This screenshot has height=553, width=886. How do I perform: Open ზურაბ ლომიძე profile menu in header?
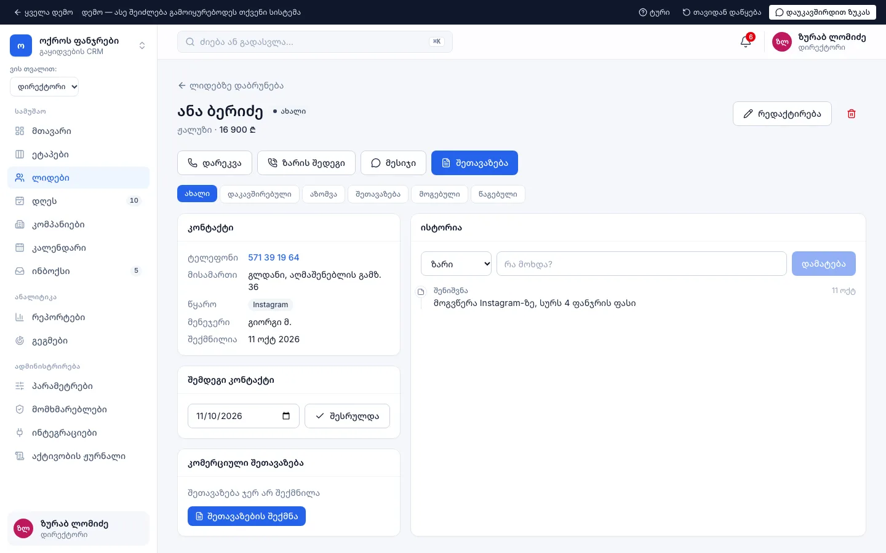(x=819, y=42)
